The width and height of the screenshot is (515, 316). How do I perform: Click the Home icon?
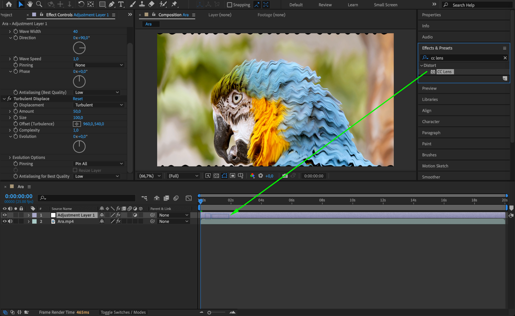click(9, 4)
